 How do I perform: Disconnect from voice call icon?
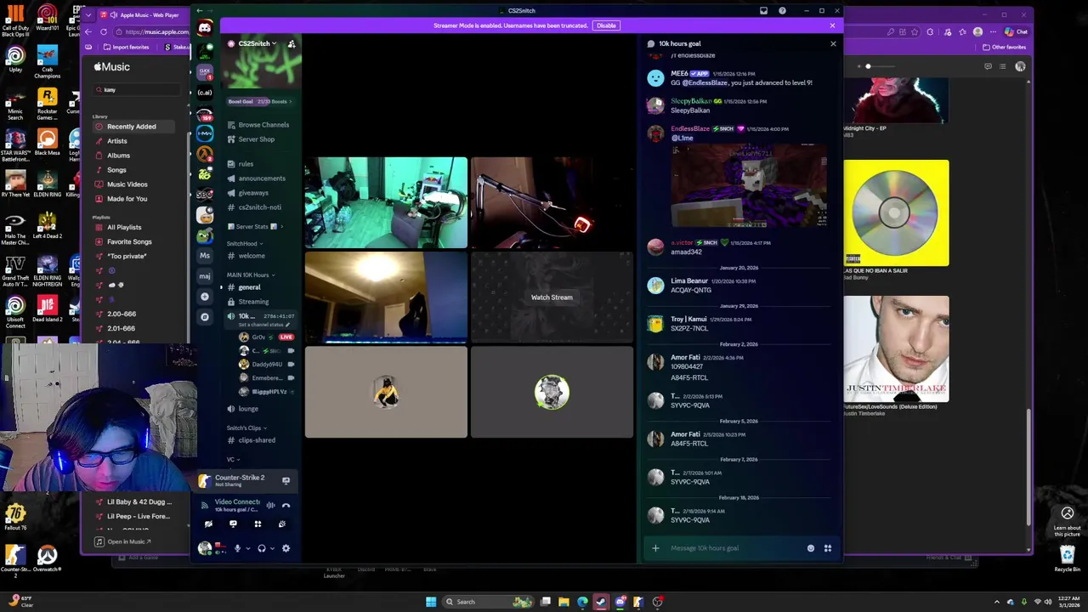click(x=286, y=505)
